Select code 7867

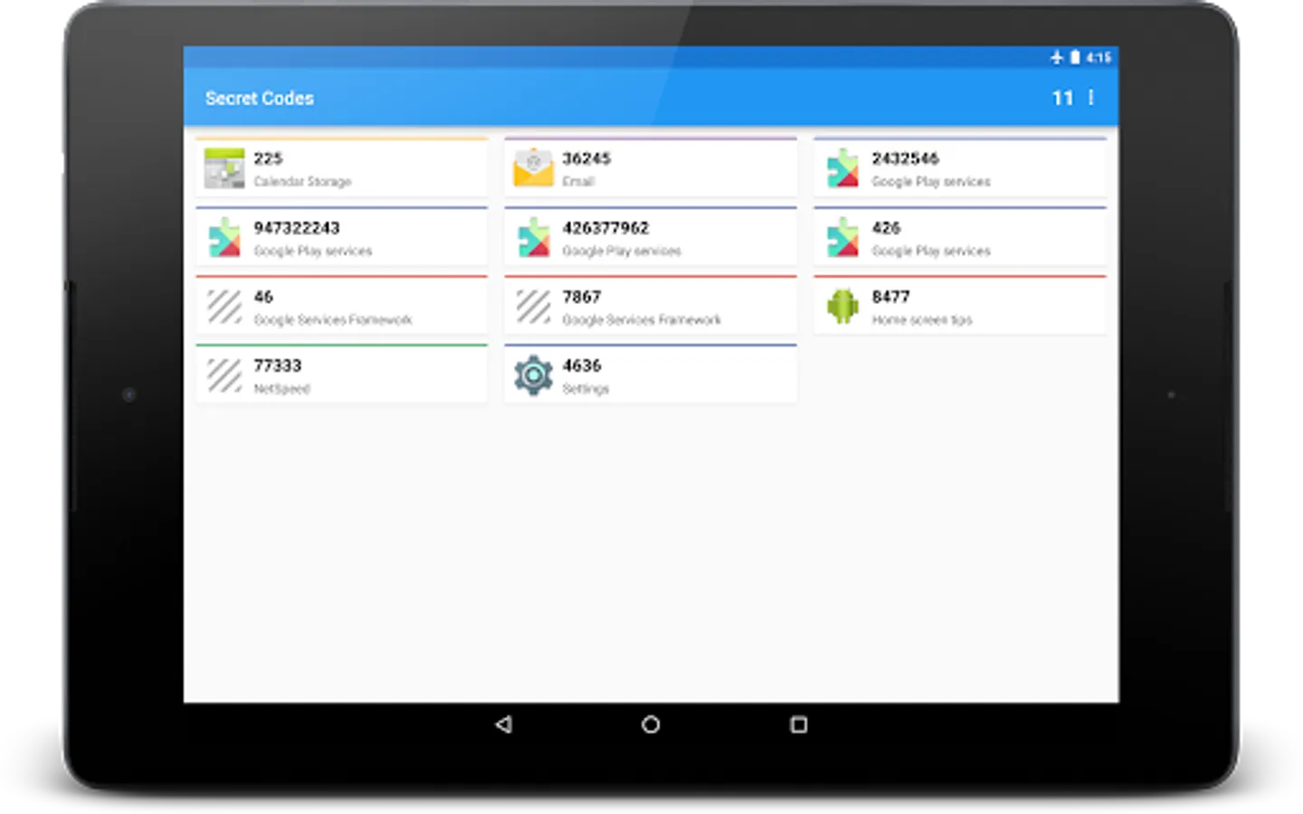click(582, 297)
